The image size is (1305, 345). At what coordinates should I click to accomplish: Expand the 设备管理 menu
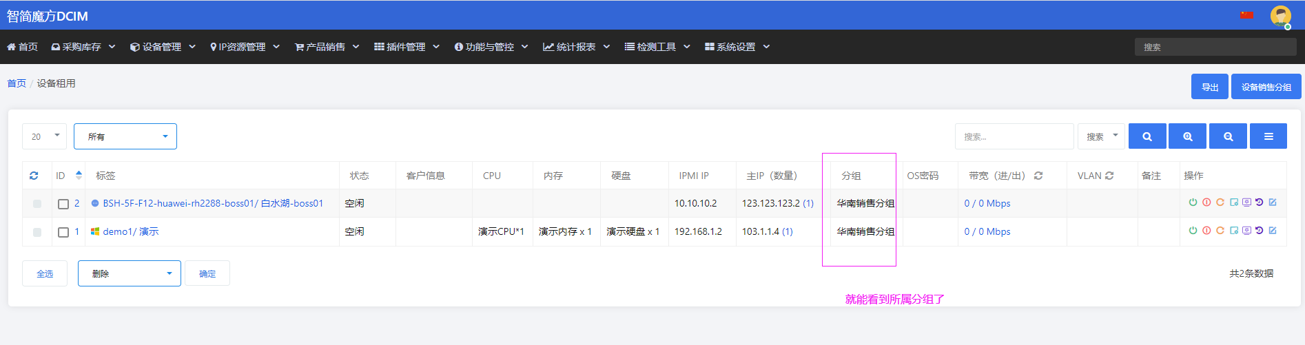coord(163,47)
